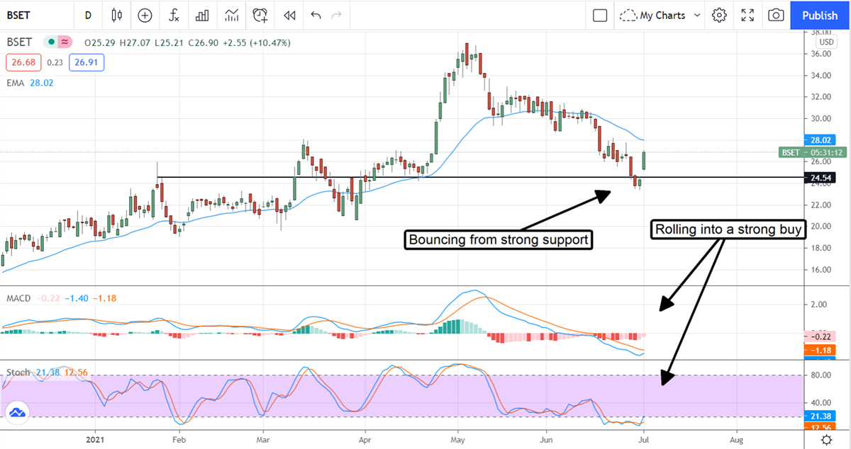The image size is (851, 449).
Task: Create an alert with the alarm clock icon
Action: pos(260,15)
